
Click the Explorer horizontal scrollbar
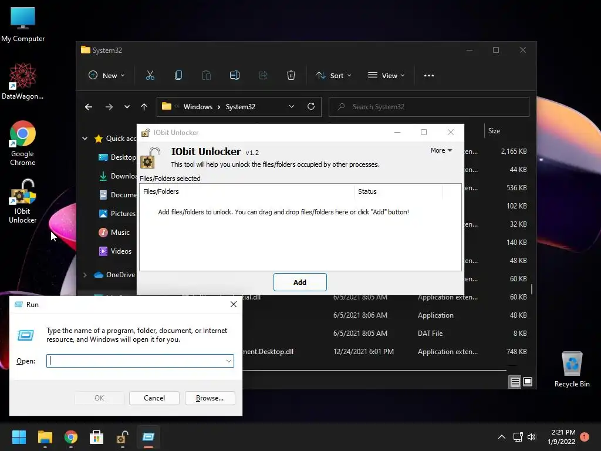point(374,371)
